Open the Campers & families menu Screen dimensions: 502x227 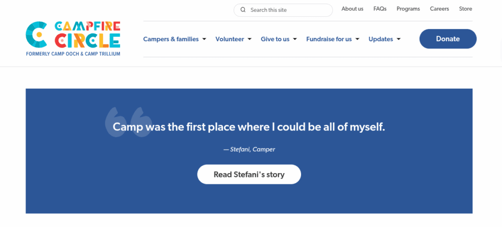coord(171,39)
